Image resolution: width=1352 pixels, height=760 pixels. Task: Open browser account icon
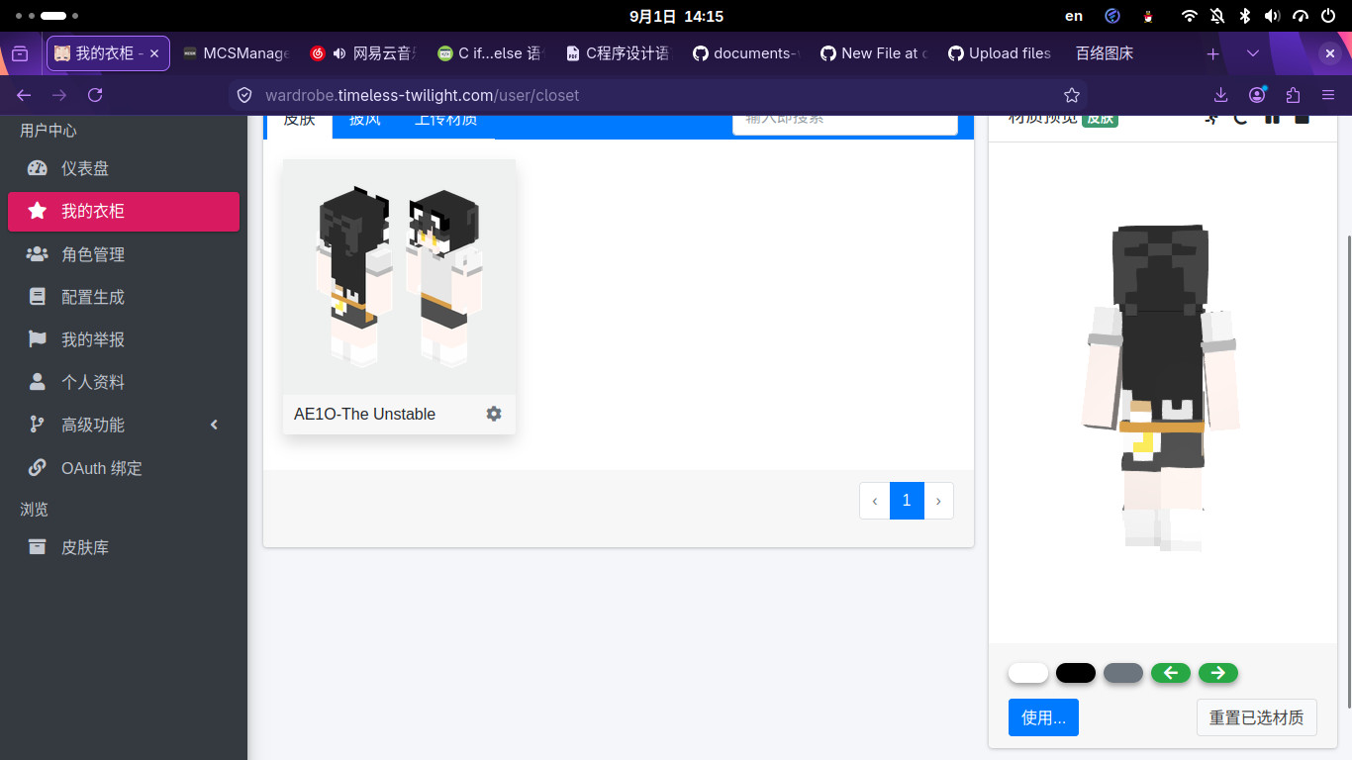click(1257, 95)
